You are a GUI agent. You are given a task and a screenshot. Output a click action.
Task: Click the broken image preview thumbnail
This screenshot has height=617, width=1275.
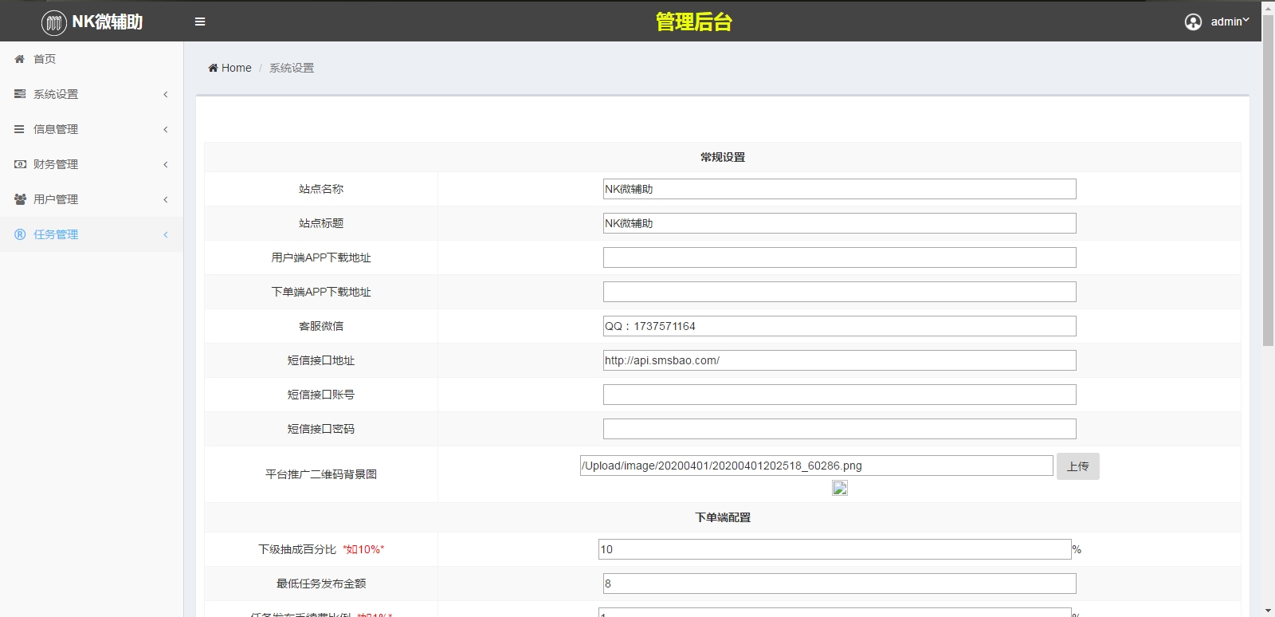coord(840,488)
